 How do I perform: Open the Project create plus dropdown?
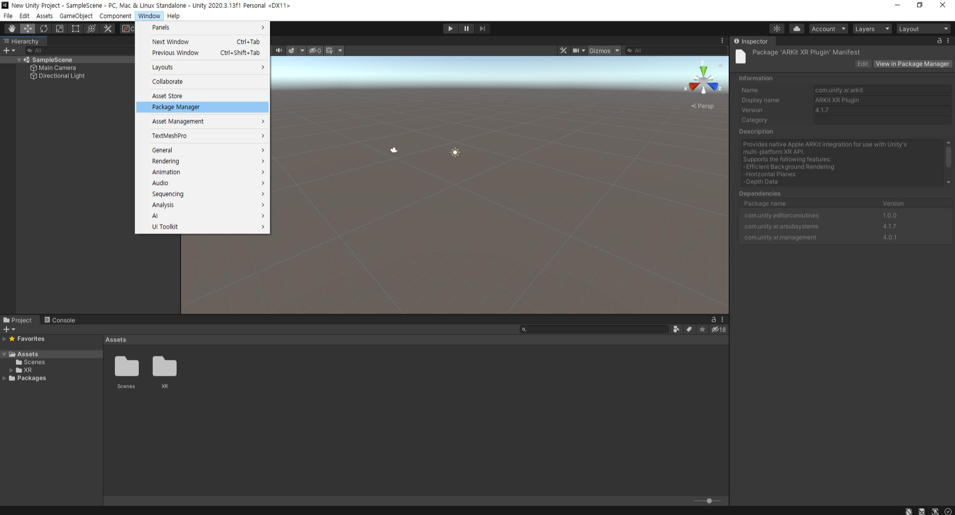point(9,329)
